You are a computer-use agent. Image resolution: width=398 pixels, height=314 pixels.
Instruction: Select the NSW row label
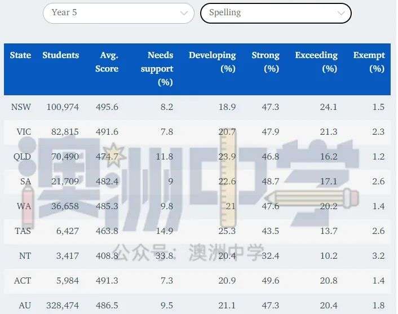click(21, 107)
